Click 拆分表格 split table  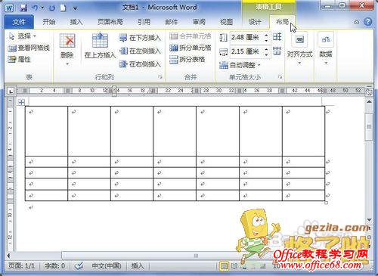click(x=187, y=59)
